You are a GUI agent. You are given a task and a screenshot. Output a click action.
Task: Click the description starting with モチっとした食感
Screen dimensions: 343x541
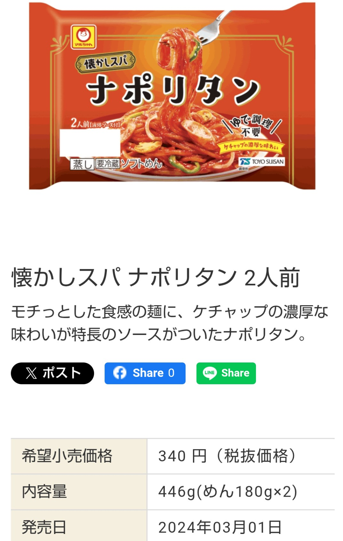[x=169, y=323]
